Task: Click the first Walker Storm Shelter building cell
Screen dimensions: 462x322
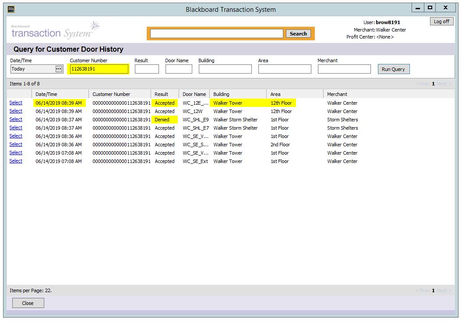Action: (x=236, y=120)
